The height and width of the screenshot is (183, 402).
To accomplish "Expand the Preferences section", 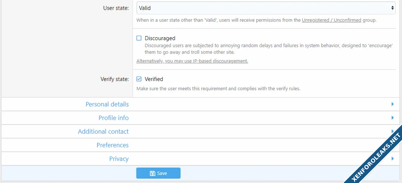I will pos(113,145).
